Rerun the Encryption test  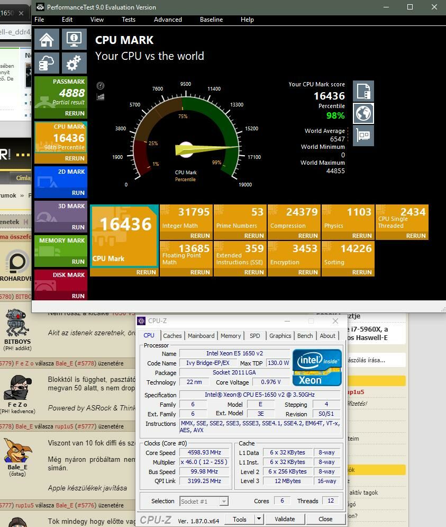[308, 272]
